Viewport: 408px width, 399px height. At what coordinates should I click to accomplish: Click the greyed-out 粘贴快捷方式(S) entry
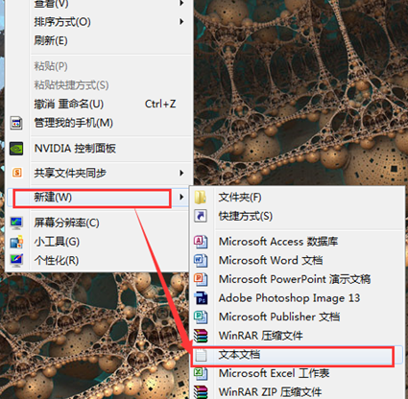pos(71,85)
